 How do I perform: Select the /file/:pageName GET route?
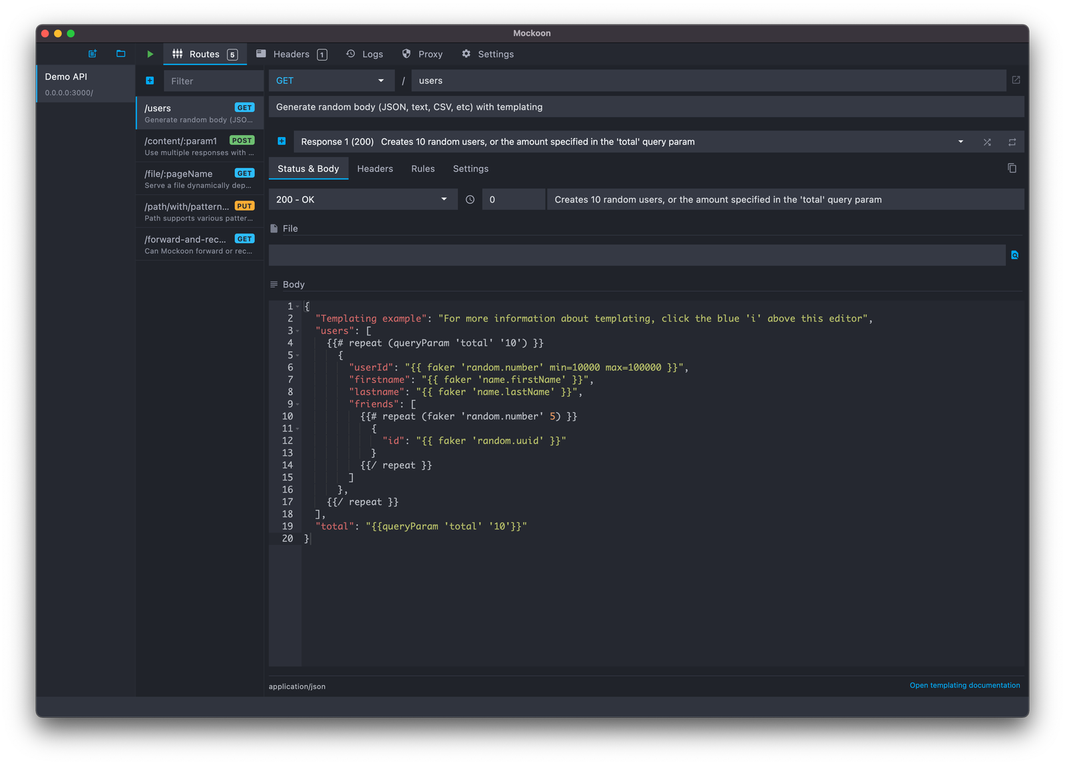coord(200,178)
